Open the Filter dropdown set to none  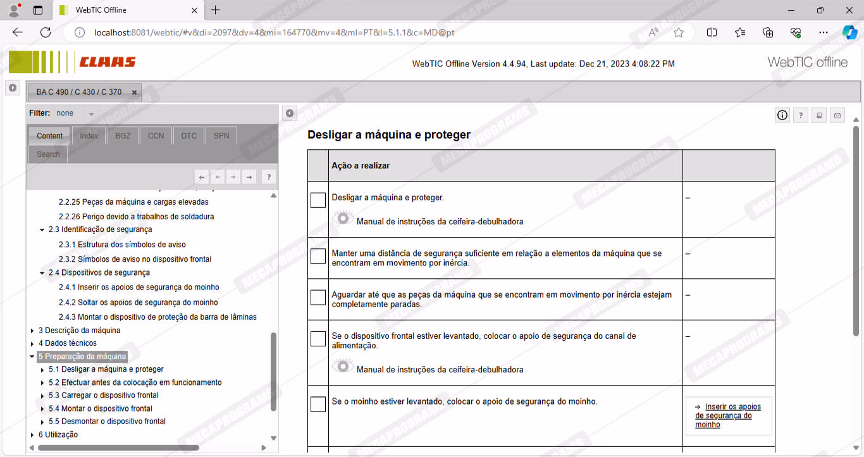91,114
